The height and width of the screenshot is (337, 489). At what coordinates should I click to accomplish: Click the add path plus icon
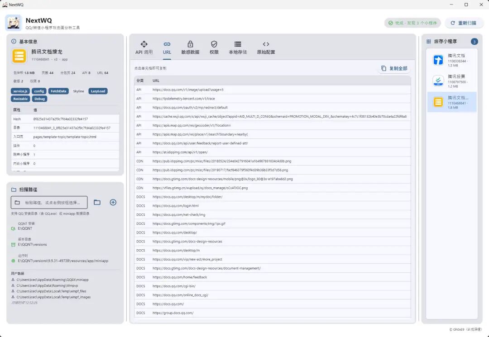(113, 203)
